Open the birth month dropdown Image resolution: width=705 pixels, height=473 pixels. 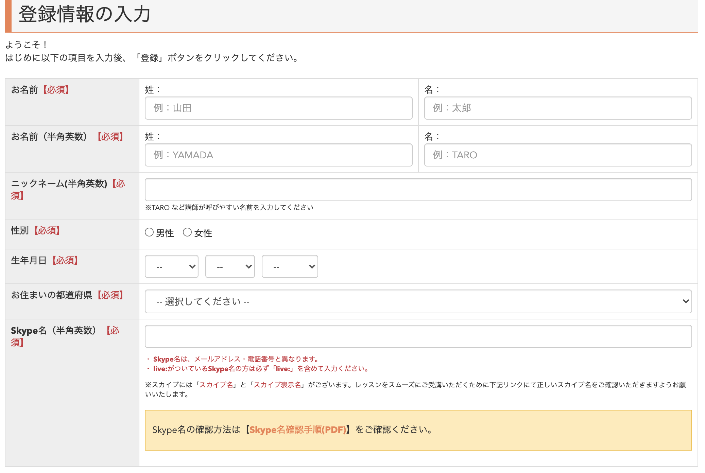[x=230, y=267]
